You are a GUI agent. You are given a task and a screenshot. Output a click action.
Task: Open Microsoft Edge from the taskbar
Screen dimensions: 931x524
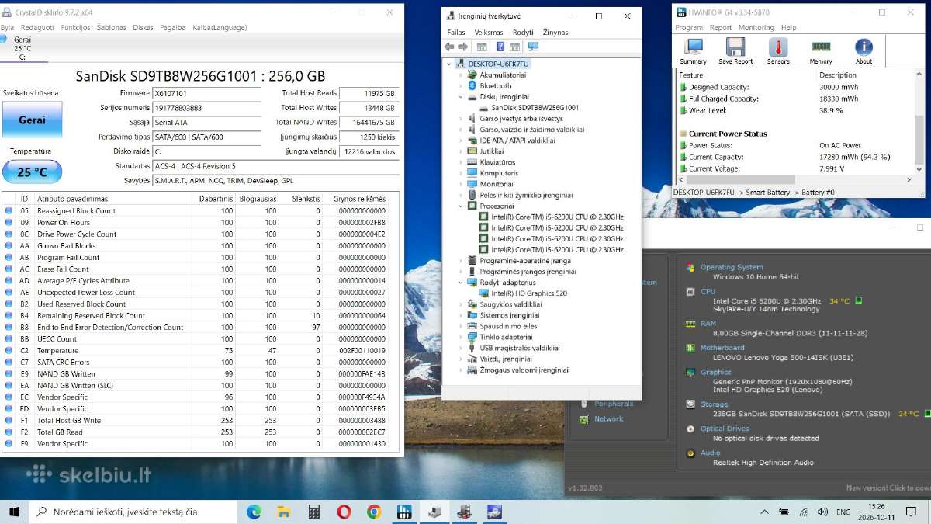click(x=254, y=512)
